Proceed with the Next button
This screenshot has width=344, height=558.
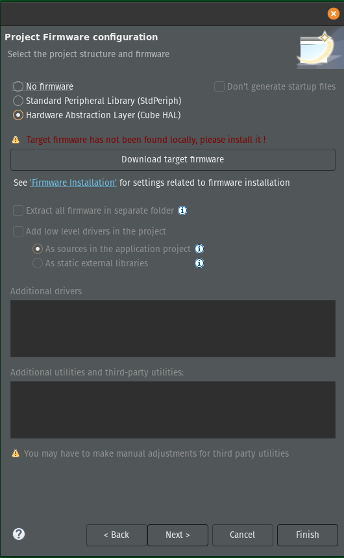click(x=178, y=535)
